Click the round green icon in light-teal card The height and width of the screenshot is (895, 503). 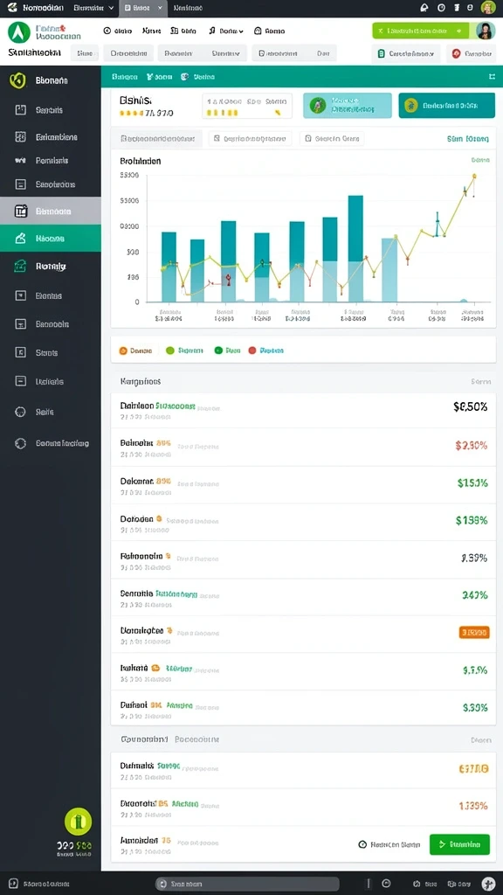point(318,105)
